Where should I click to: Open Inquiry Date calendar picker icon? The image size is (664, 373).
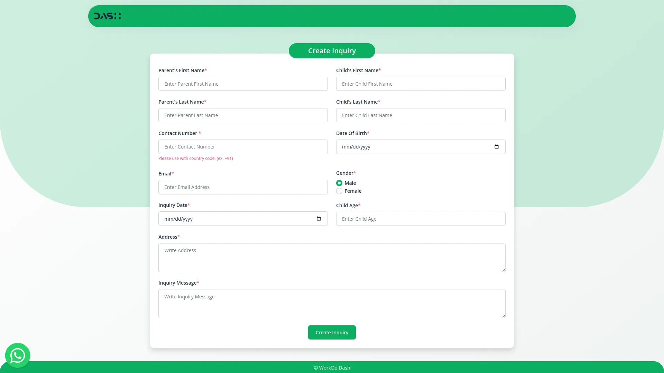(319, 219)
